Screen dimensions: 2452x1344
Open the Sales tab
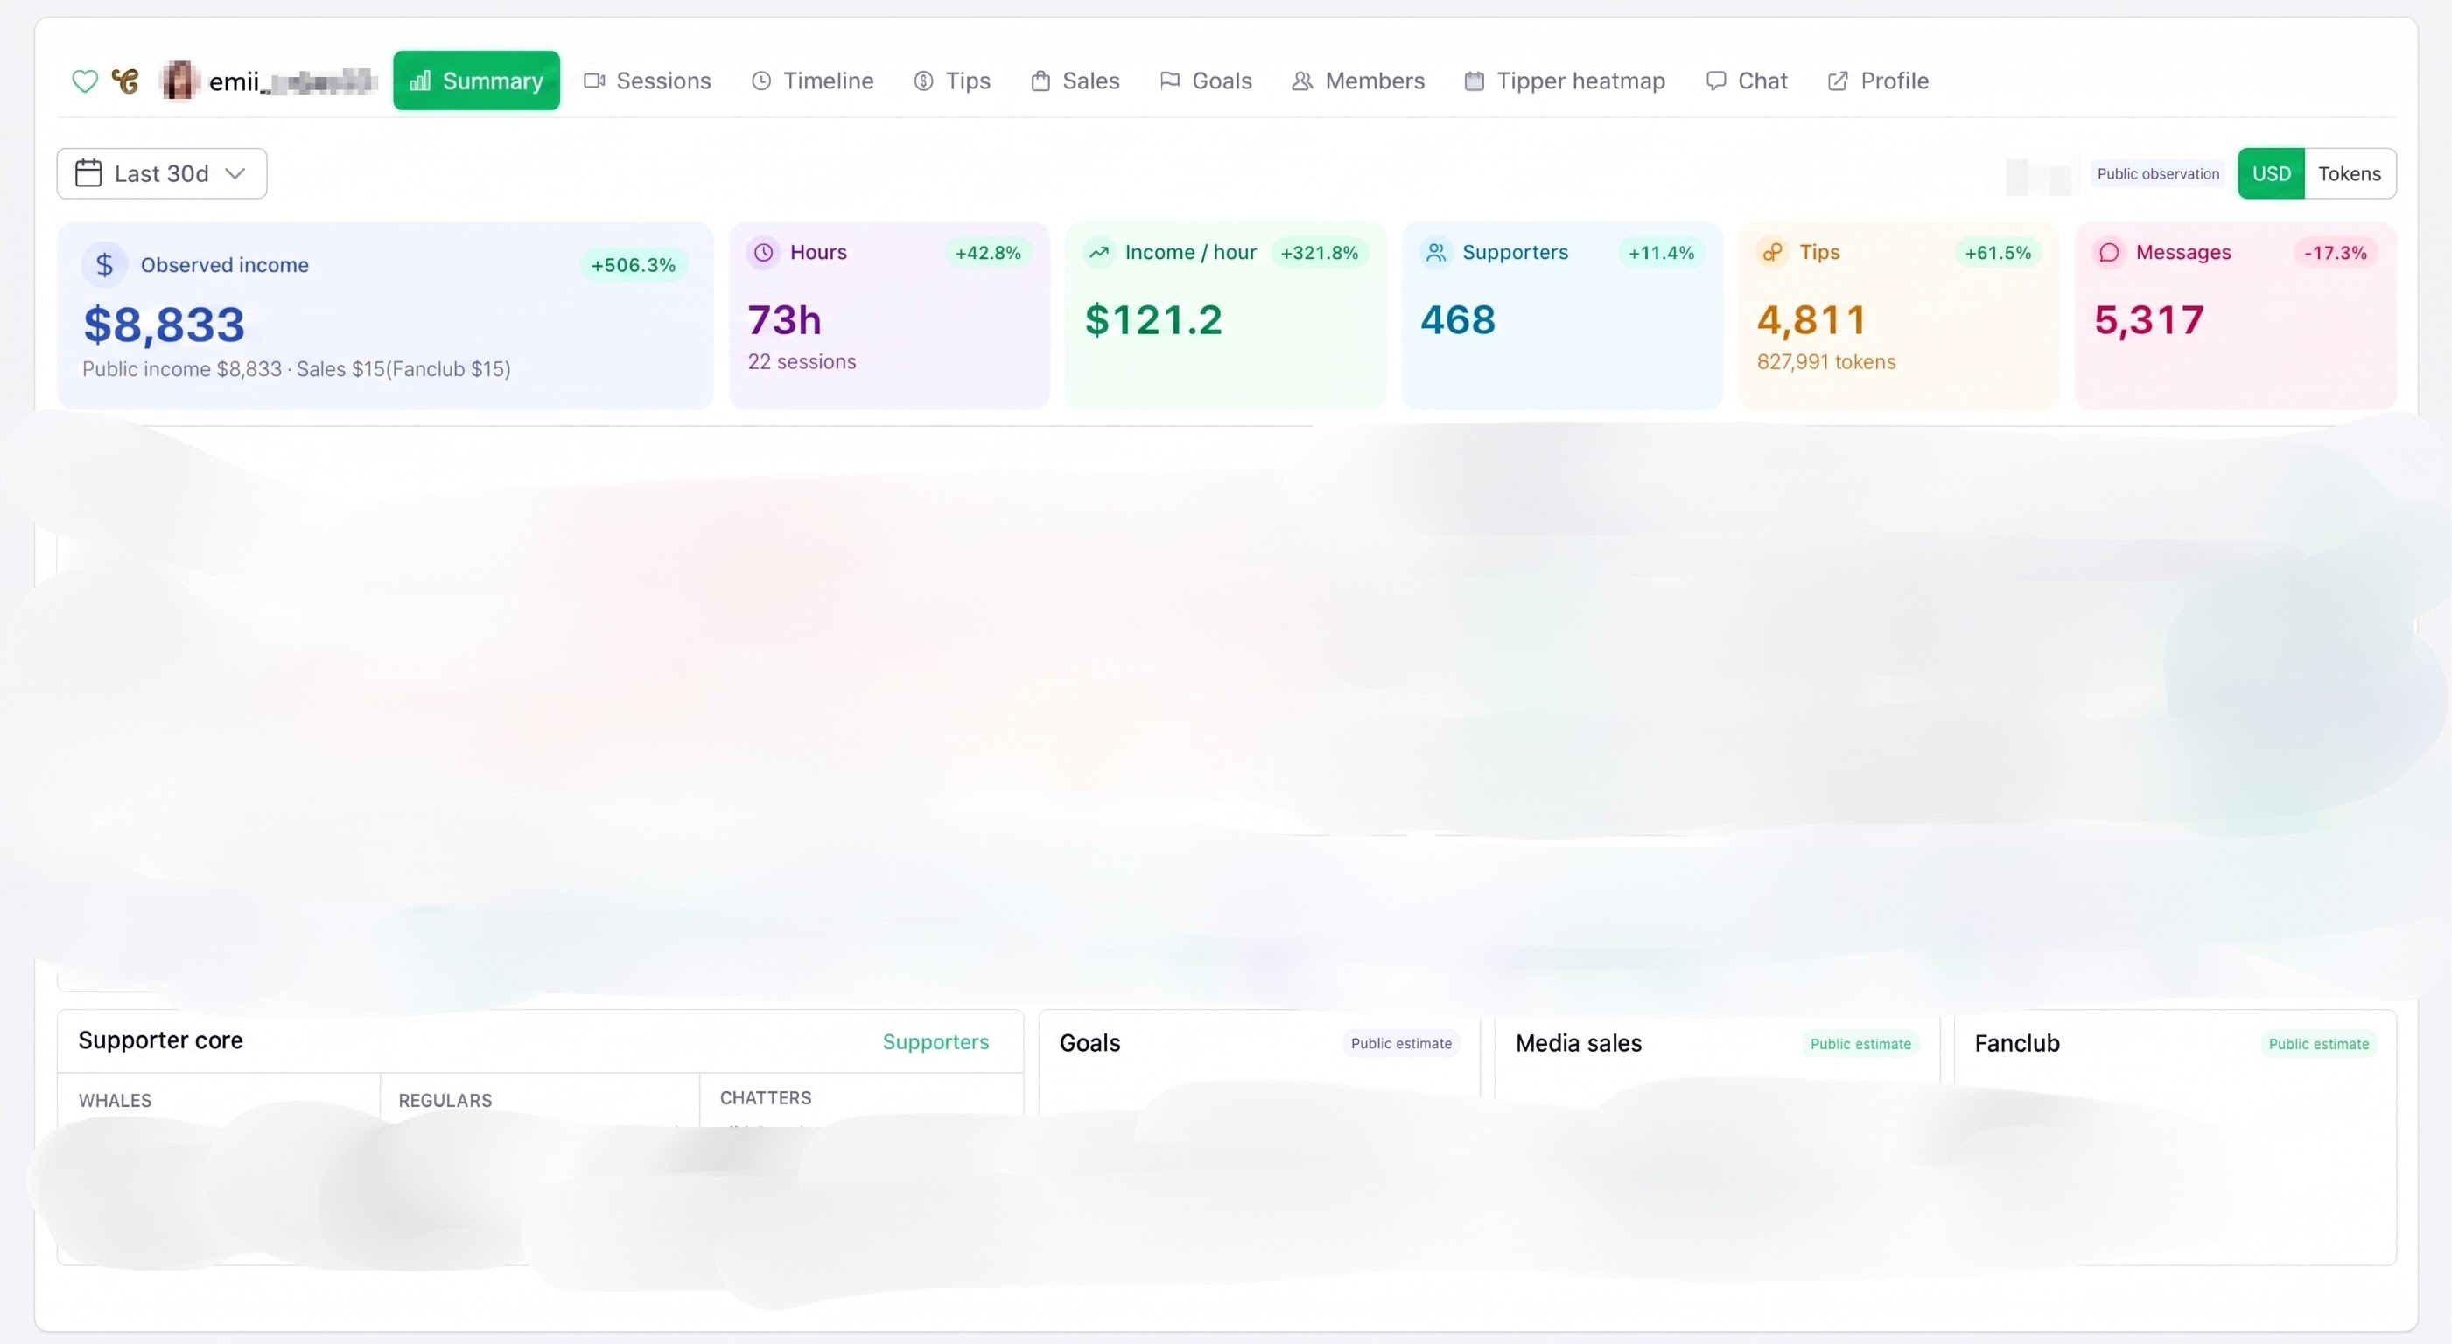click(x=1075, y=80)
